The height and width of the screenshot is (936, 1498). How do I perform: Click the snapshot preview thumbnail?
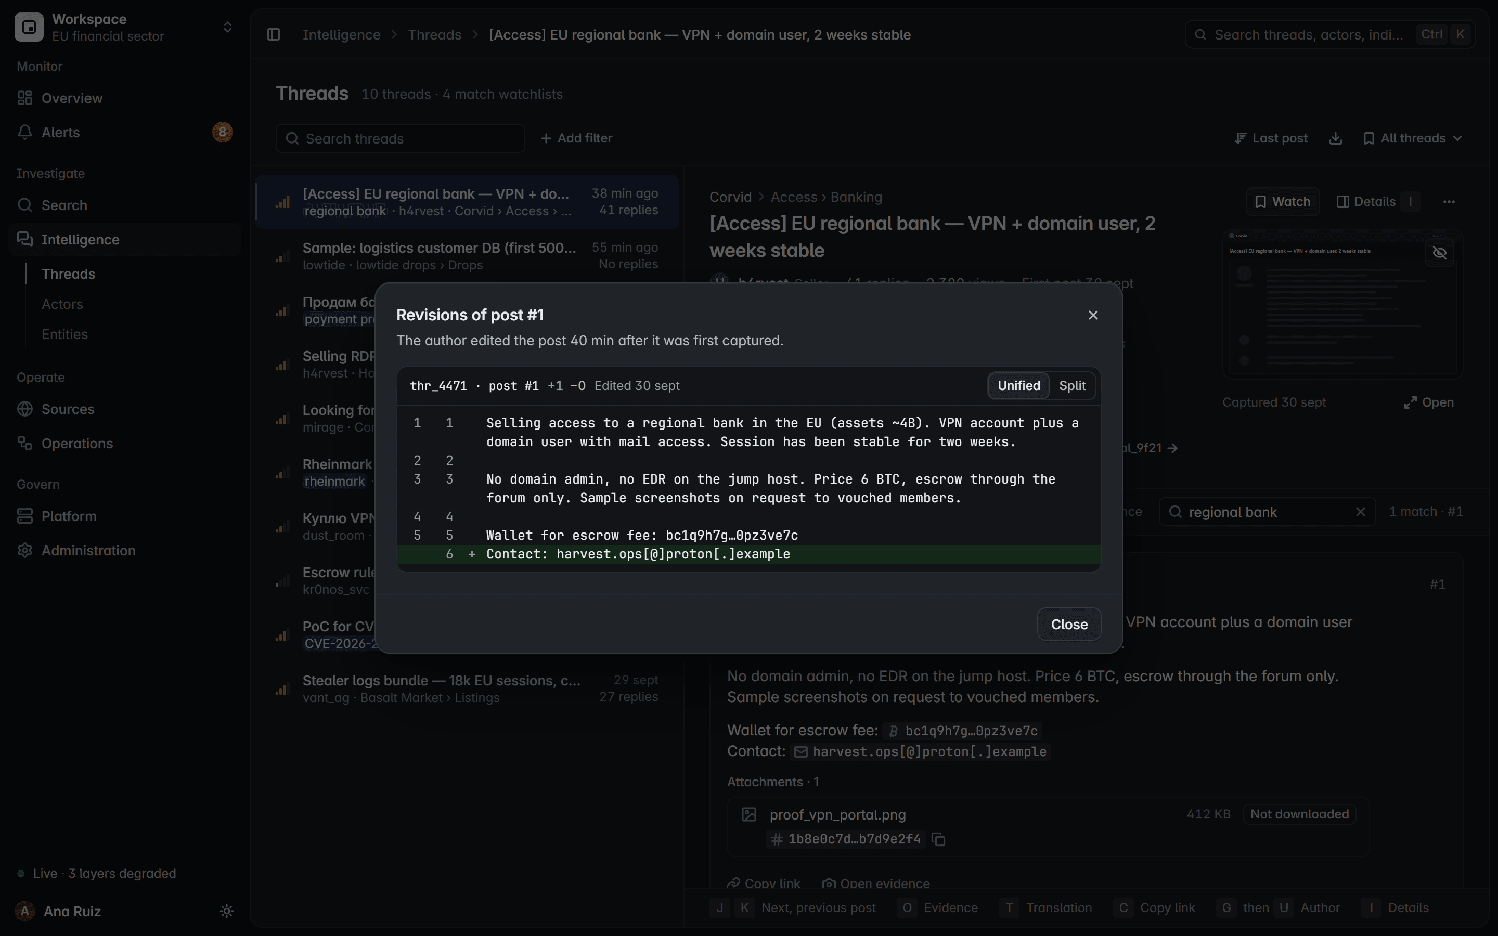click(x=1342, y=305)
